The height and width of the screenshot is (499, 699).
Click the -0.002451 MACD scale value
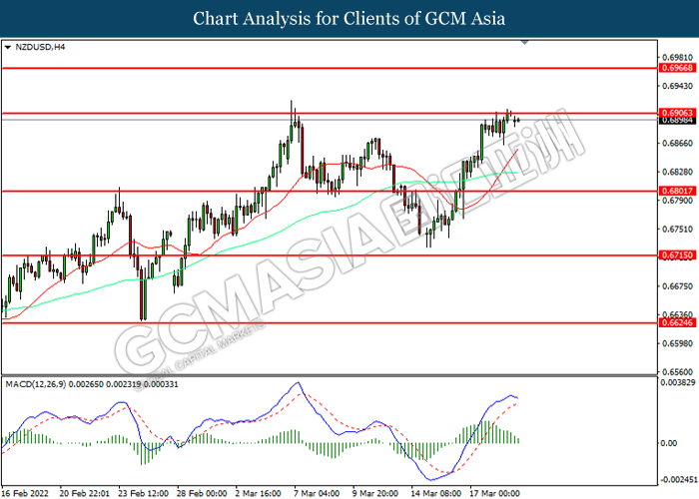678,480
